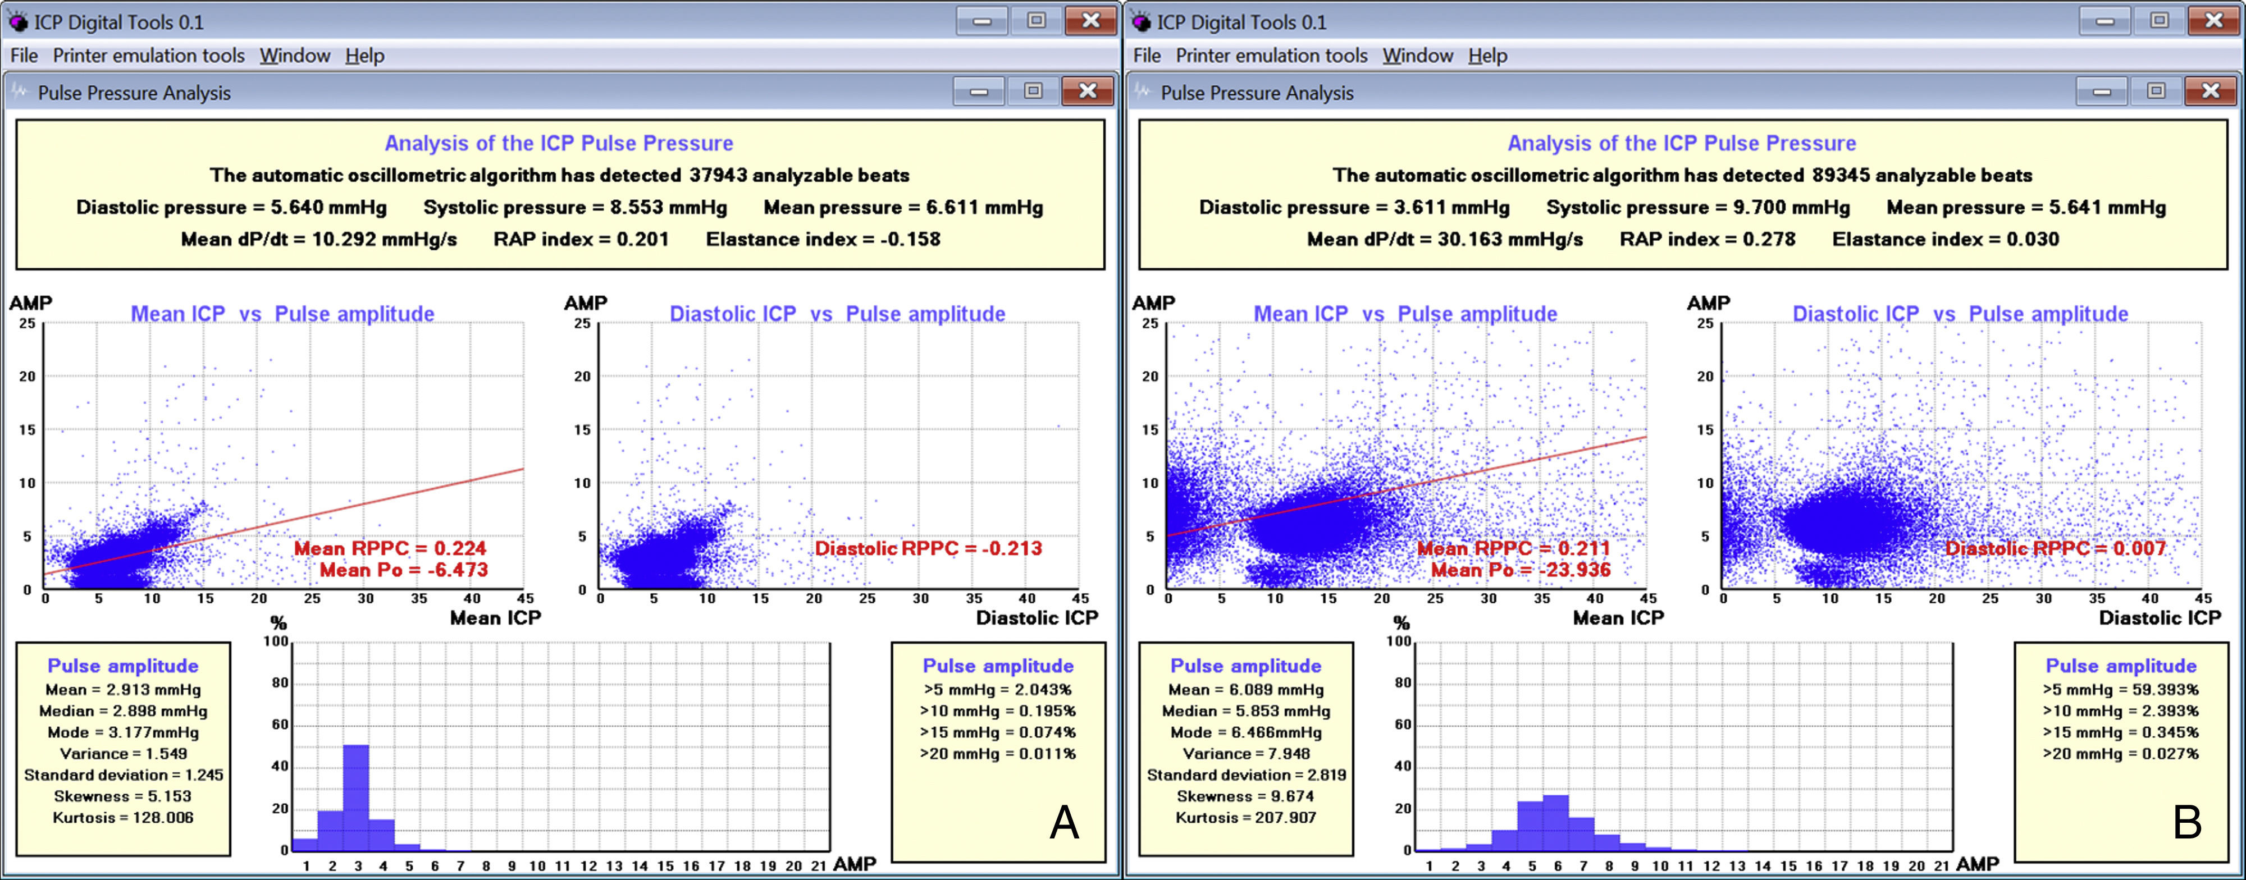This screenshot has width=2246, height=880.
Task: Open the Window menu in right window
Action: click(x=1418, y=56)
